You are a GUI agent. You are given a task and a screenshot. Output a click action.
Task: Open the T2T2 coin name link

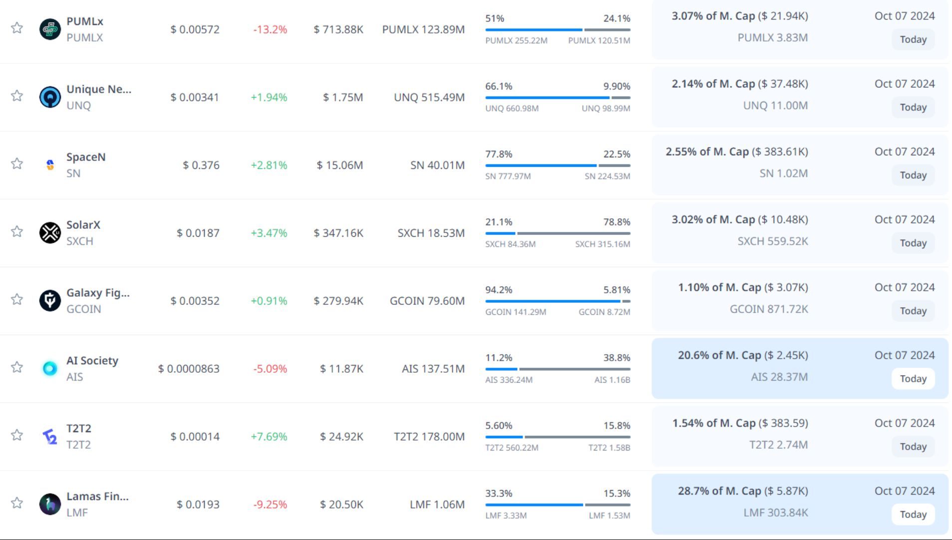pyautogui.click(x=79, y=429)
